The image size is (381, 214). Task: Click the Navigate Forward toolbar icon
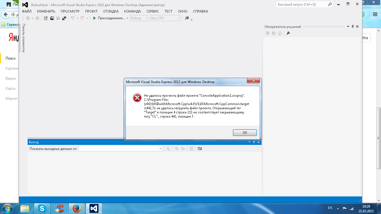[x=37, y=18]
